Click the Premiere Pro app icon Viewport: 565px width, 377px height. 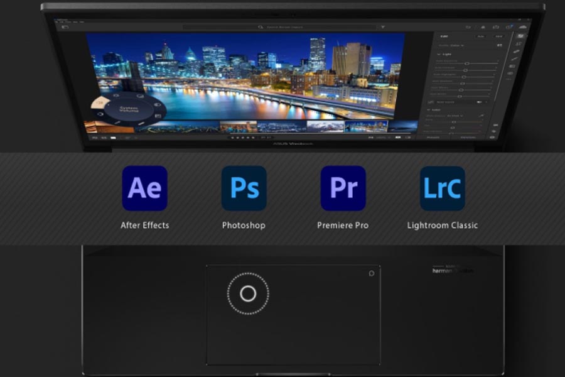(343, 188)
